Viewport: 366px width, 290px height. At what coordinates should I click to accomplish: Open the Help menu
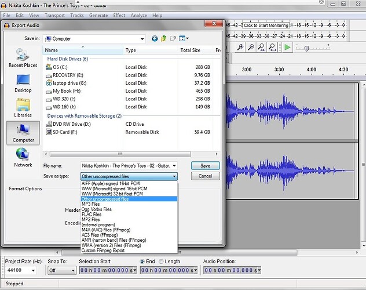point(158,16)
